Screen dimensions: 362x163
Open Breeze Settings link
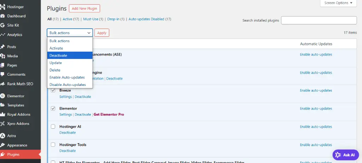[65, 97]
